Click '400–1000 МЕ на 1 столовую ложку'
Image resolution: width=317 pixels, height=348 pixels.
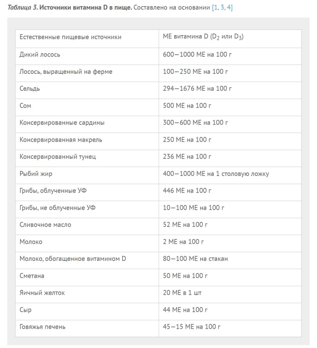click(x=216, y=174)
